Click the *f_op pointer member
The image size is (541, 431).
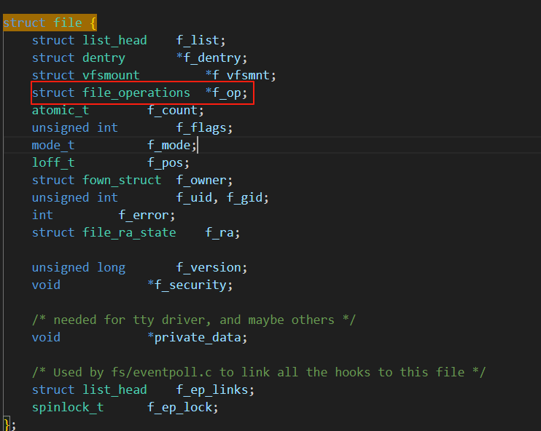point(223,92)
